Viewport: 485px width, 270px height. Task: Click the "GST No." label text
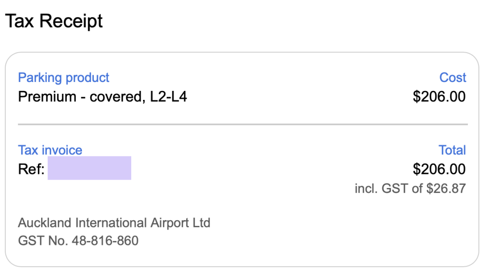(43, 241)
